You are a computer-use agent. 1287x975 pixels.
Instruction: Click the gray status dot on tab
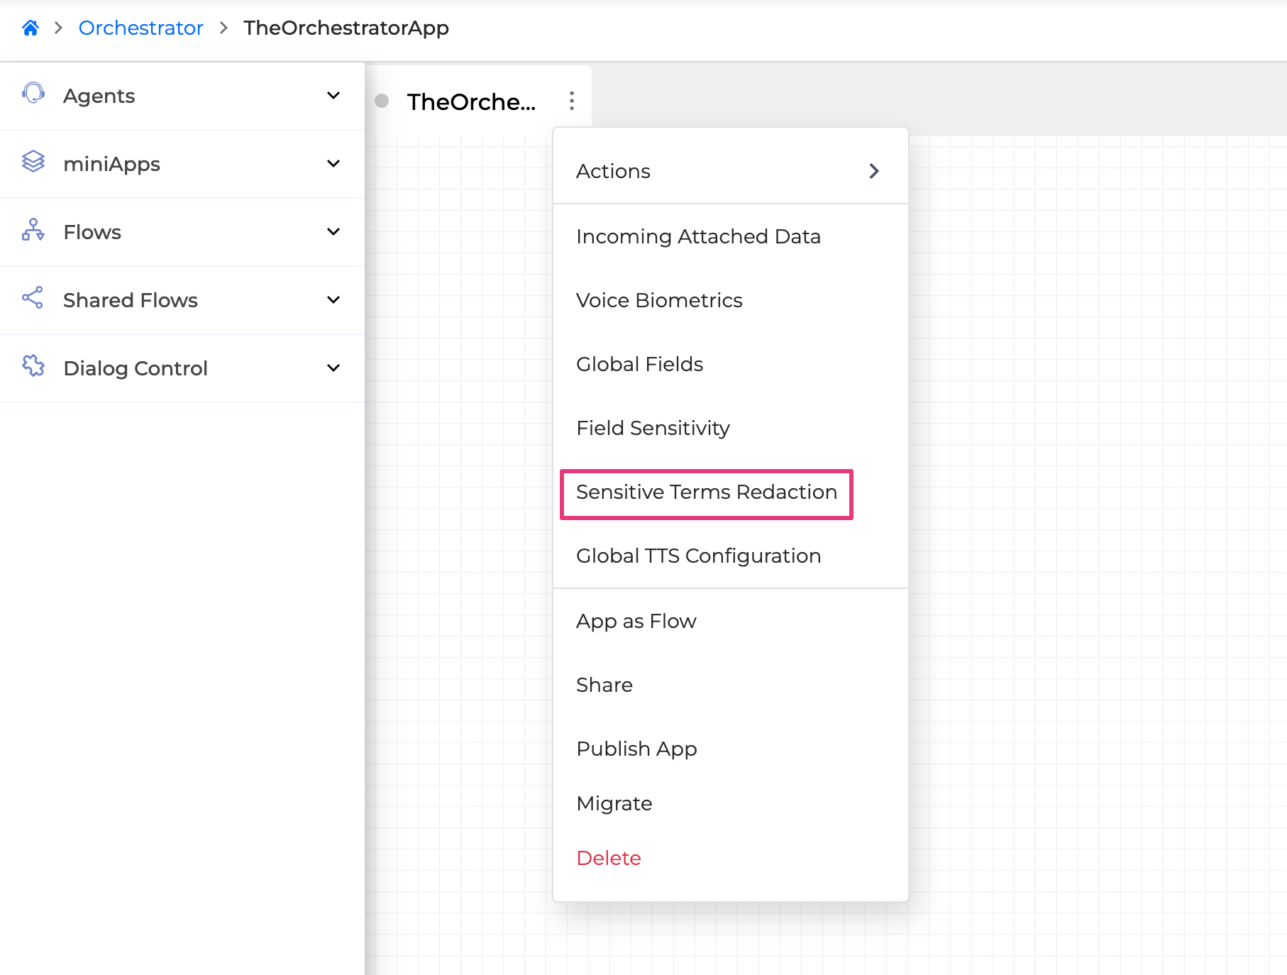pos(382,101)
